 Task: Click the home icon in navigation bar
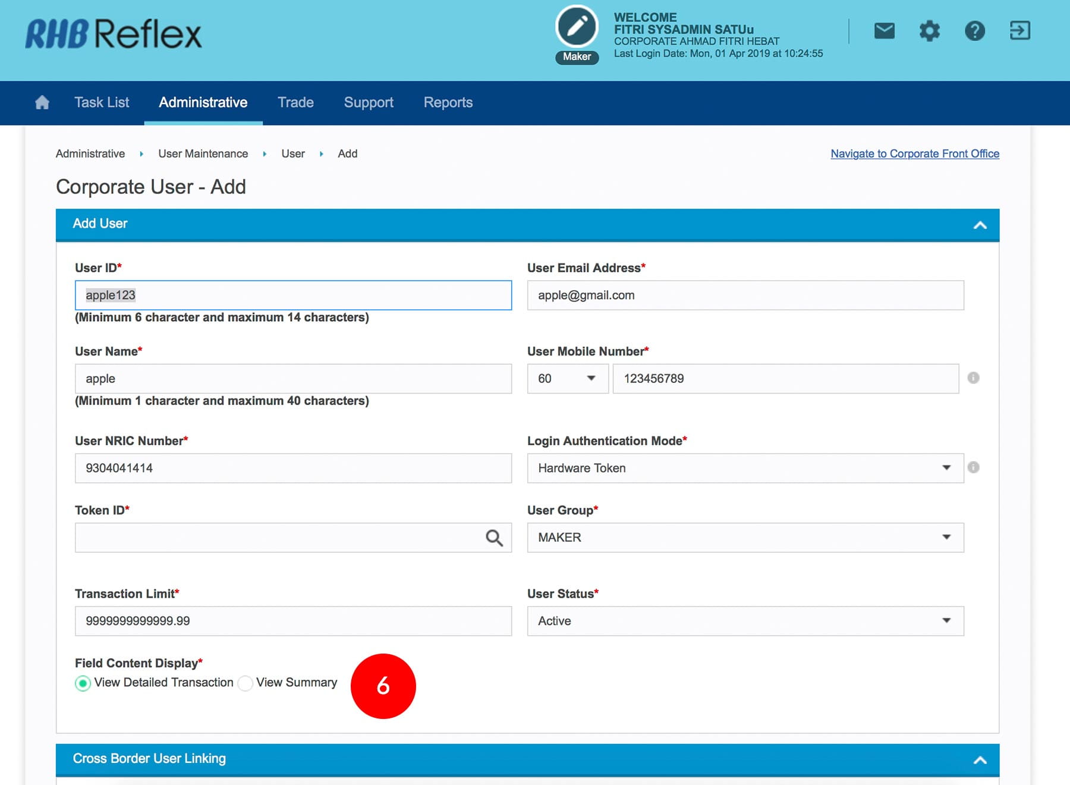tap(42, 102)
